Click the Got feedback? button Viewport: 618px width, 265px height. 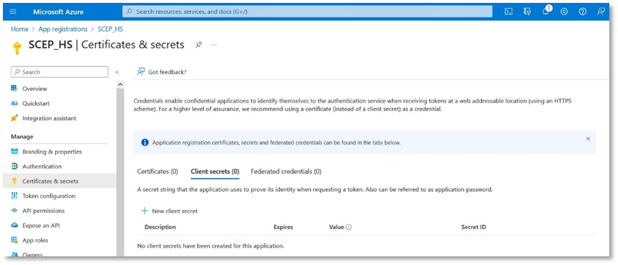[x=161, y=72]
